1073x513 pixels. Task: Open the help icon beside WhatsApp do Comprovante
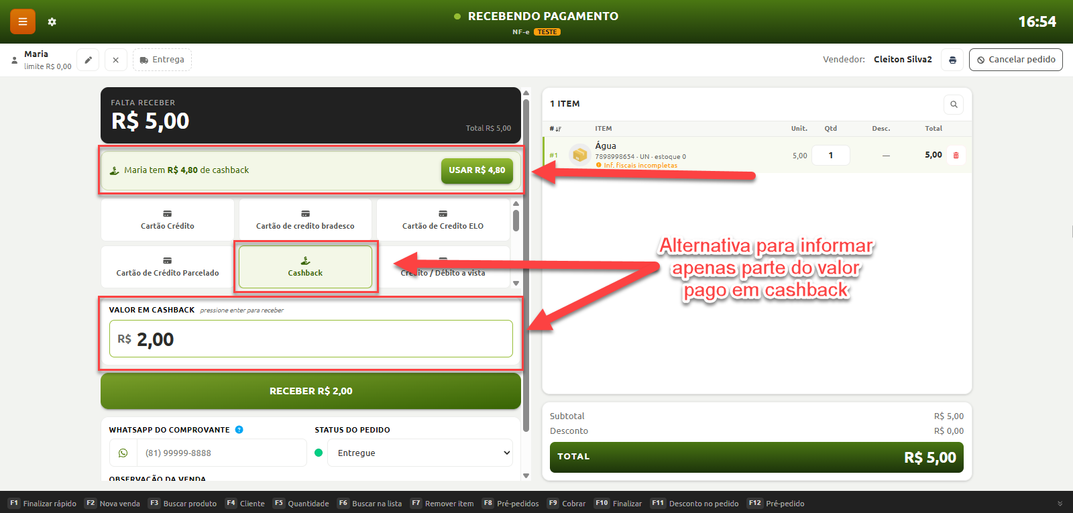coord(239,430)
